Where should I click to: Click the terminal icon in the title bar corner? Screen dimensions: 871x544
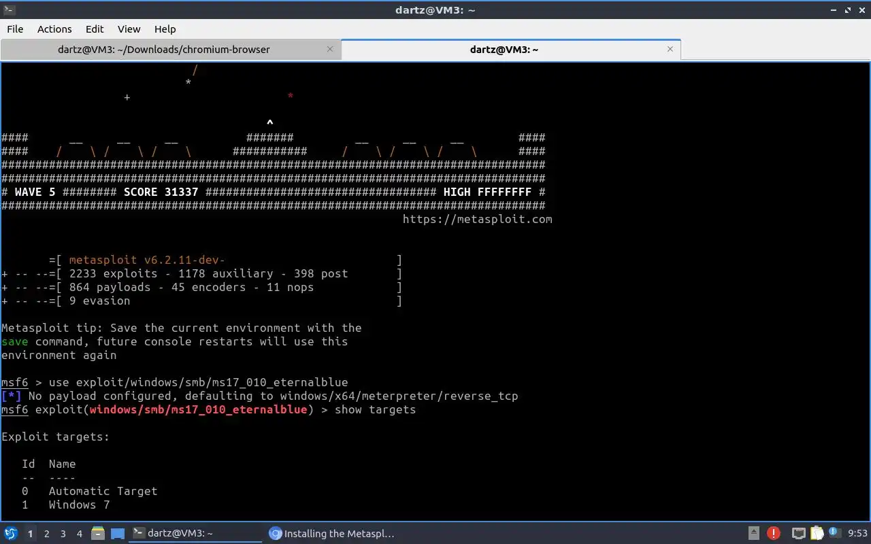9,10
